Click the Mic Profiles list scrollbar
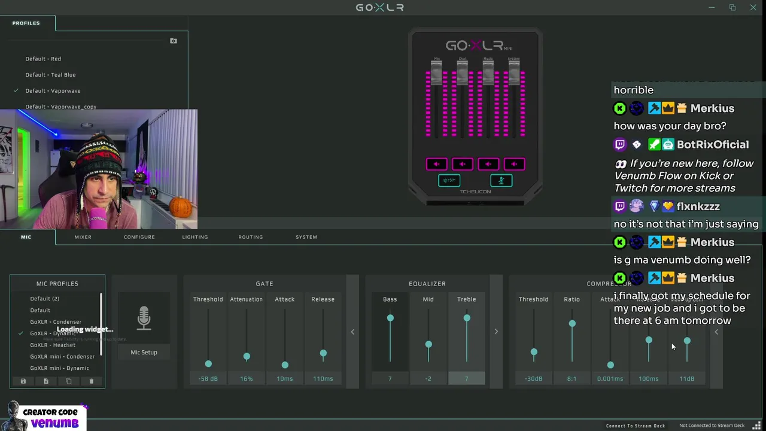 101,324
